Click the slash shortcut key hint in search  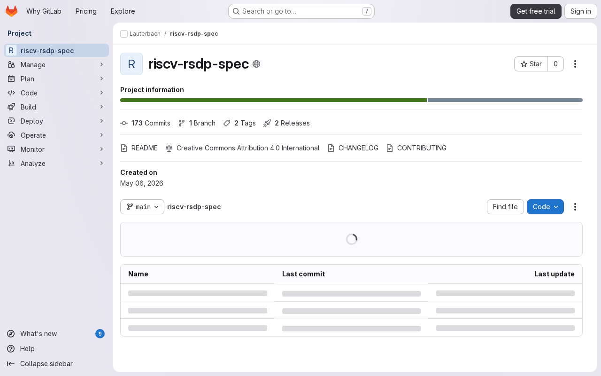[367, 11]
